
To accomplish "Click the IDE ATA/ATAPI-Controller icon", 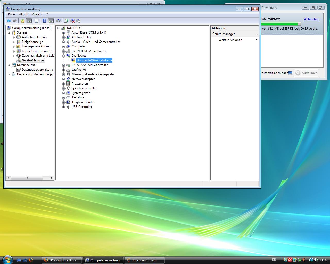I will (x=68, y=65).
